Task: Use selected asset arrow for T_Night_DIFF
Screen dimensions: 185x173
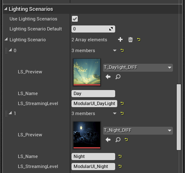Action: point(108,140)
